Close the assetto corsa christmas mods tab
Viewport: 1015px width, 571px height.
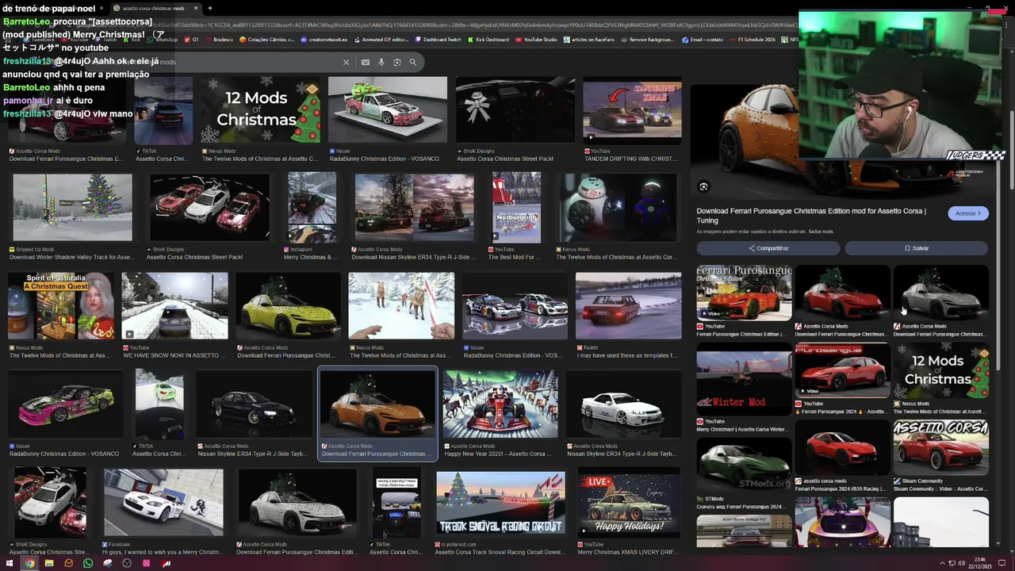[x=196, y=8]
